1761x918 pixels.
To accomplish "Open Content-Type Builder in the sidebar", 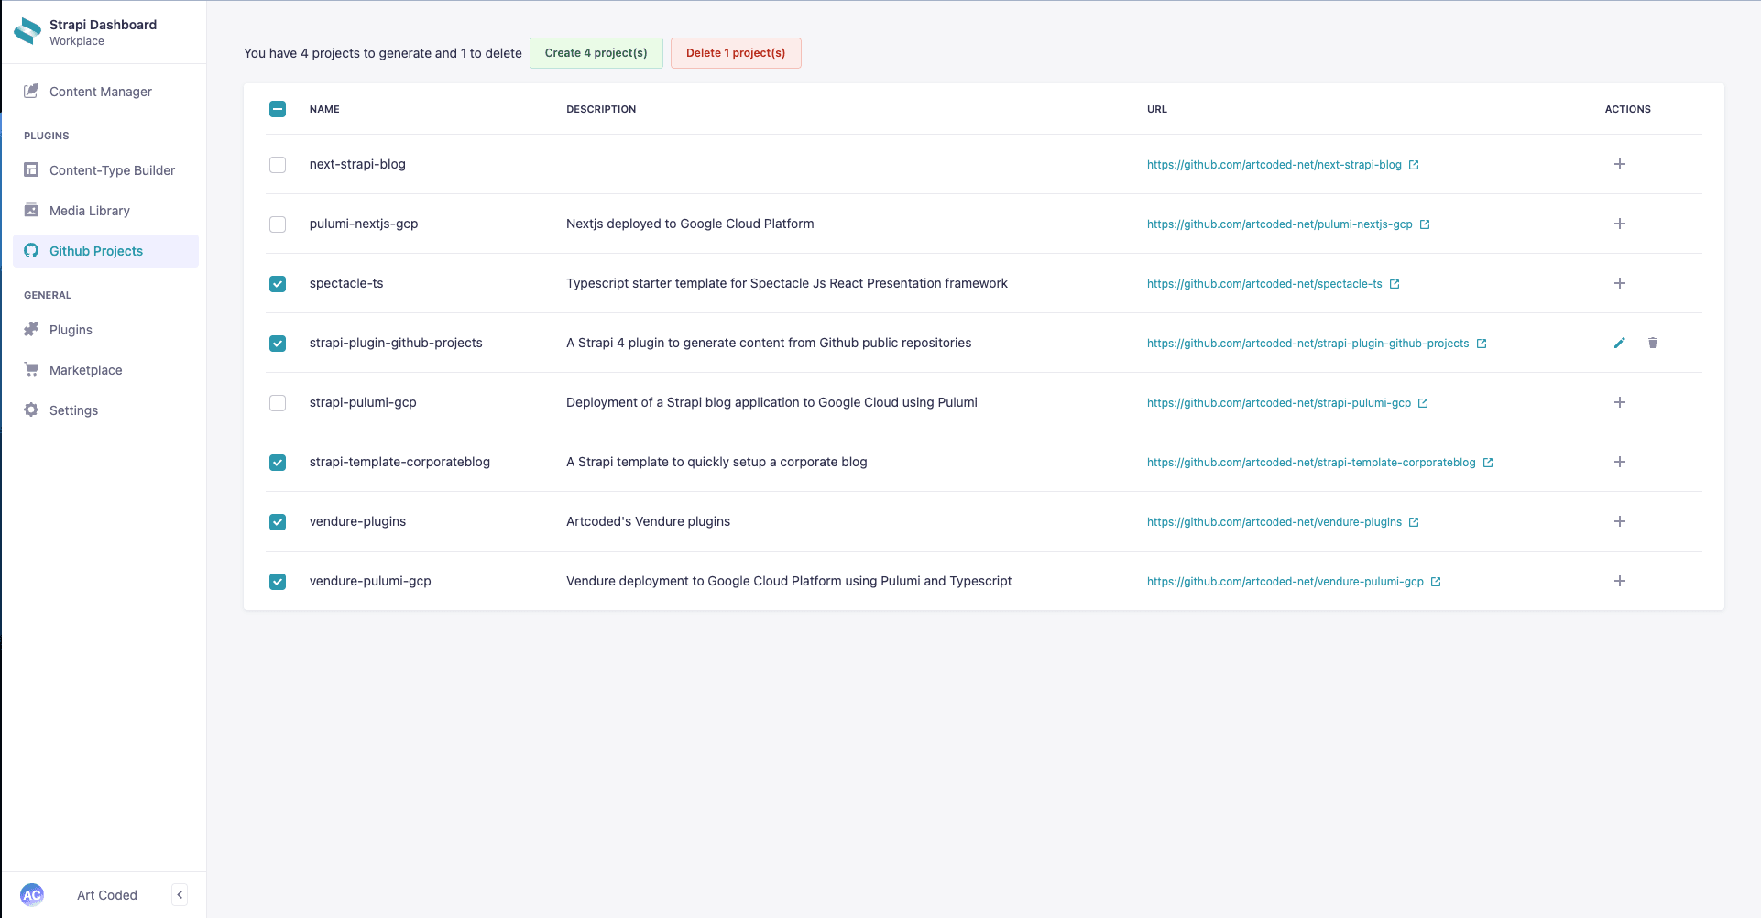I will pyautogui.click(x=105, y=170).
